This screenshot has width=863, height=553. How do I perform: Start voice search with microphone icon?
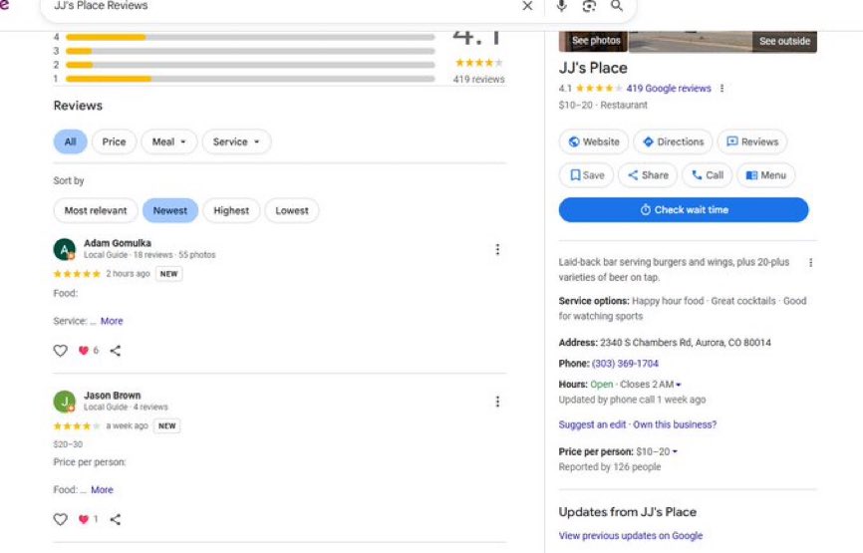[x=561, y=6]
